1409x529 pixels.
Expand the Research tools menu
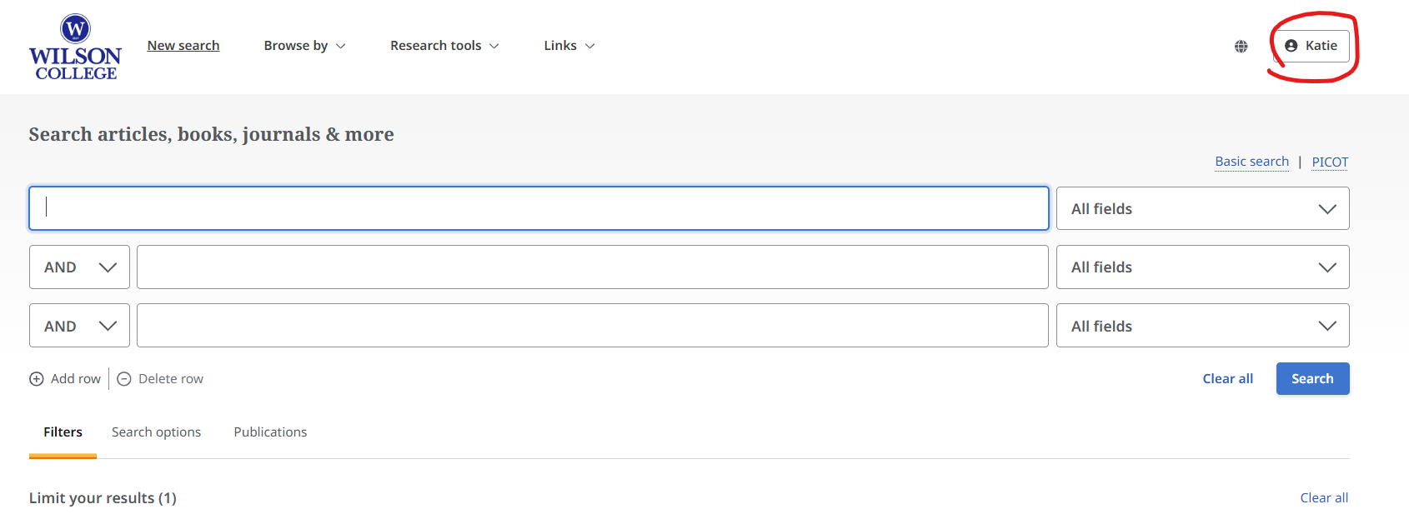click(x=444, y=46)
